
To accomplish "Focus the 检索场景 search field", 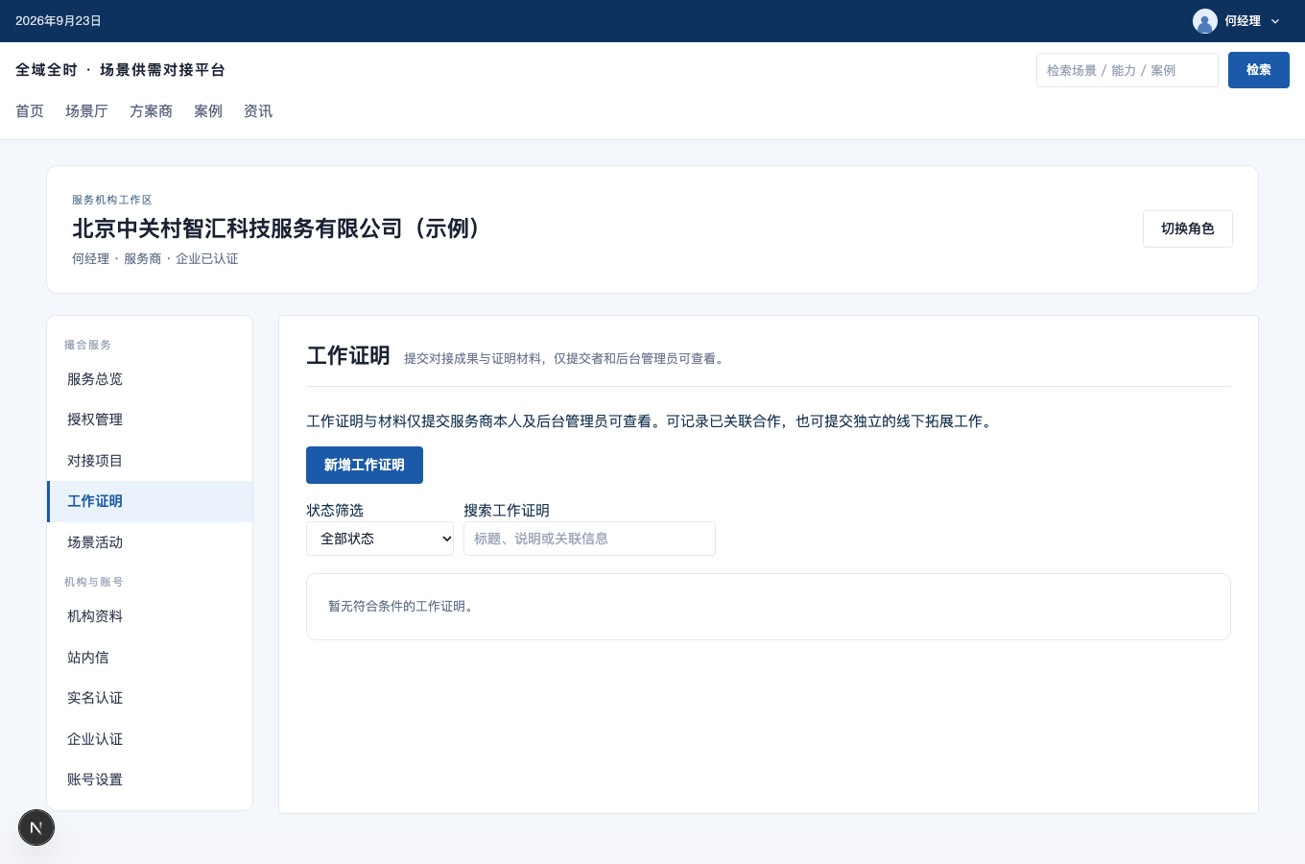I will coord(1127,70).
